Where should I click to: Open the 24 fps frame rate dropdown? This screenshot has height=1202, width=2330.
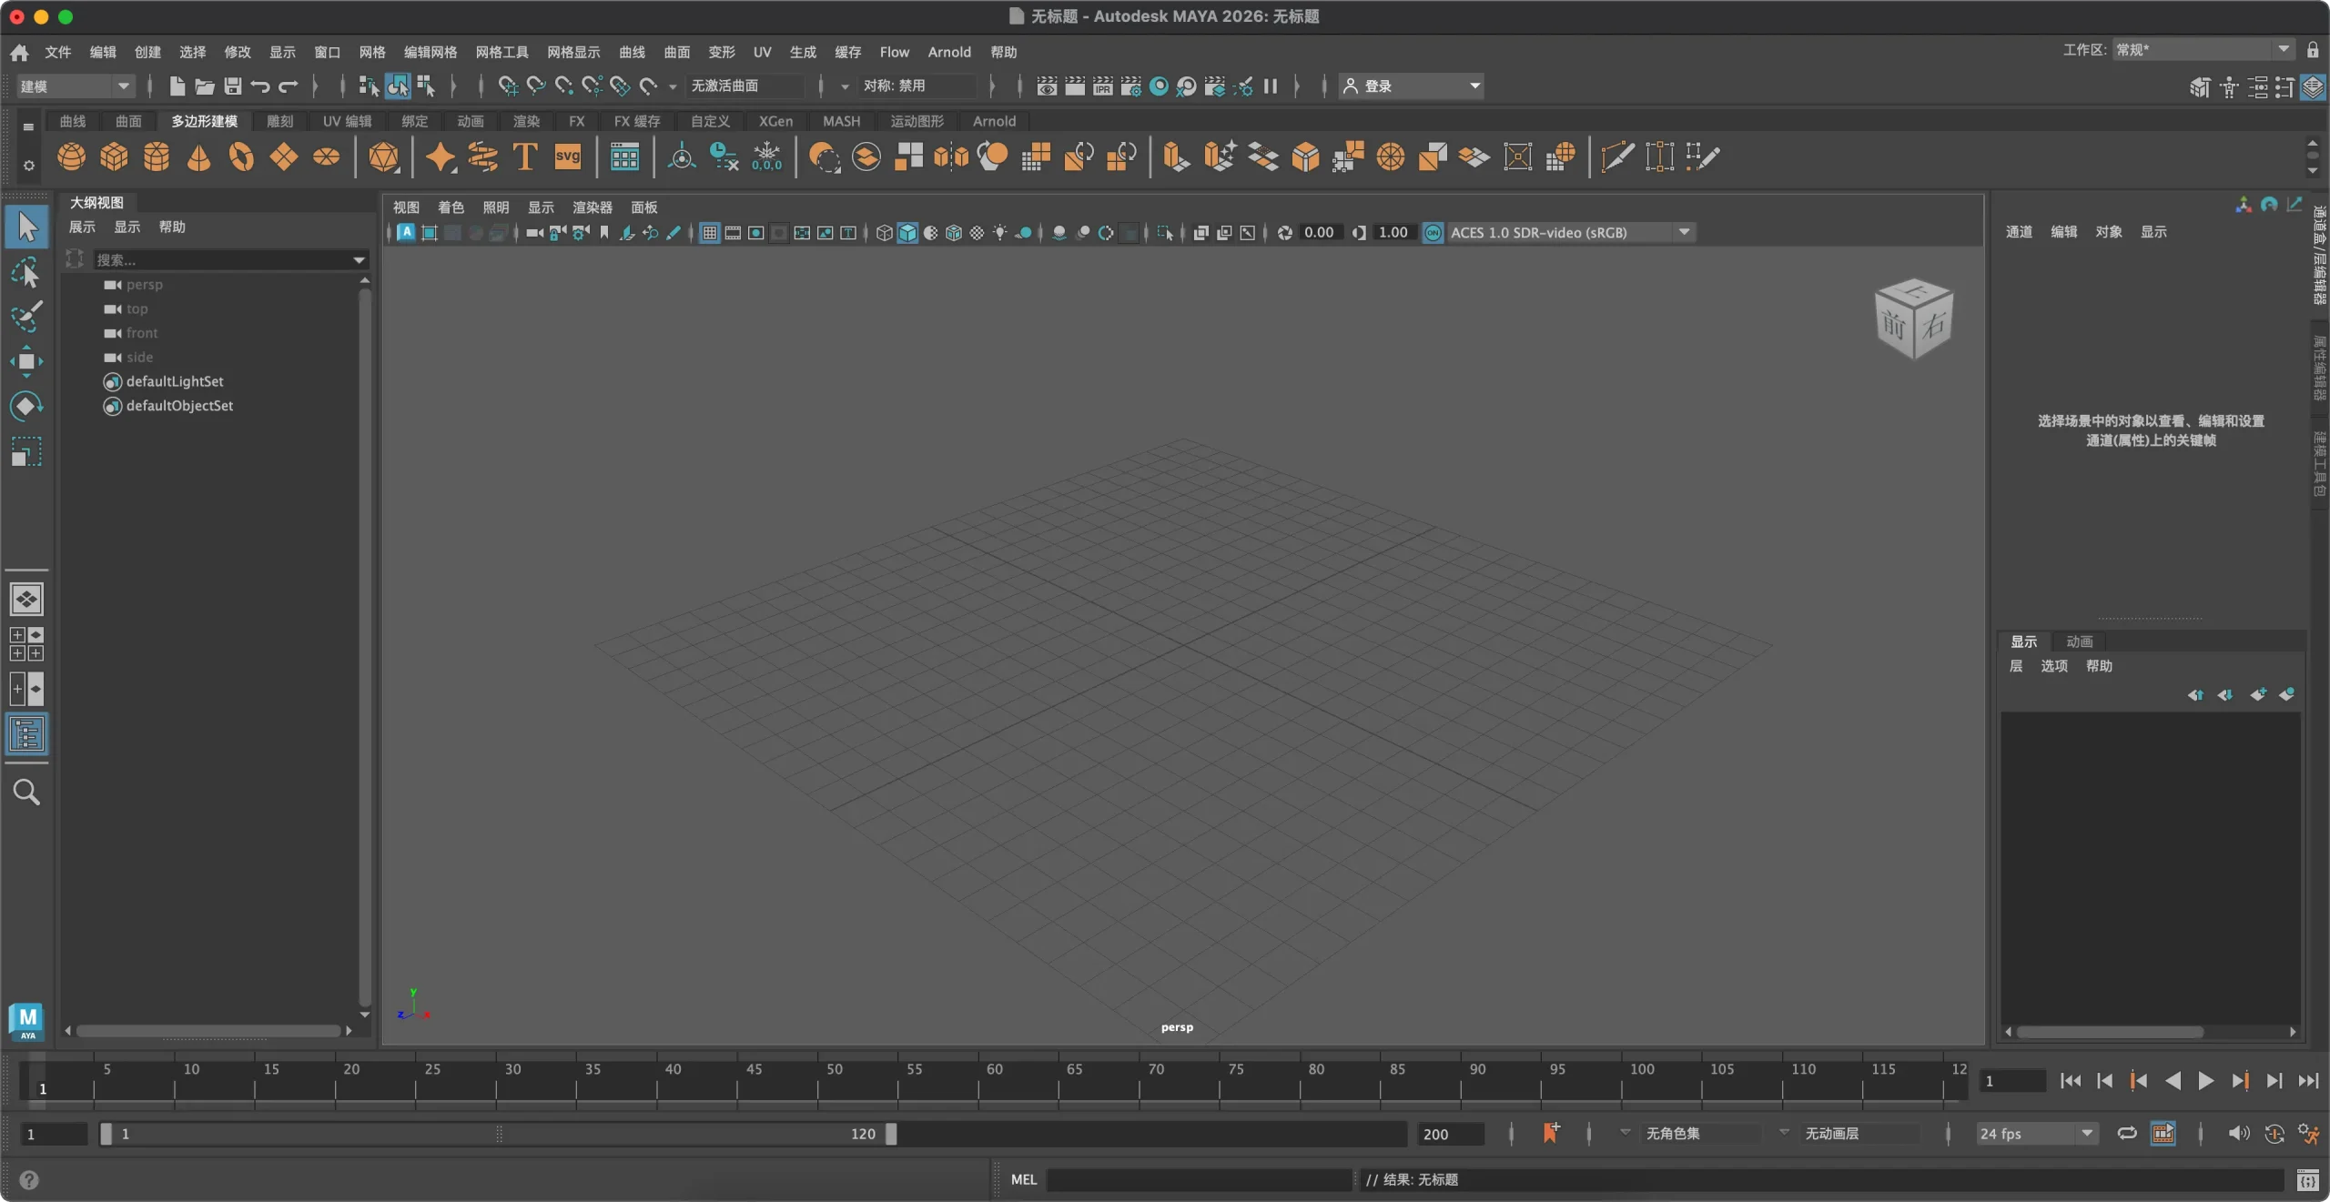2037,1134
